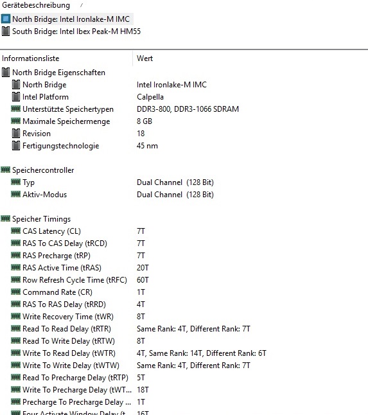Select the Speicher Timings group heading
Image resolution: width=368 pixels, height=415 pixels.
pyautogui.click(x=42, y=219)
